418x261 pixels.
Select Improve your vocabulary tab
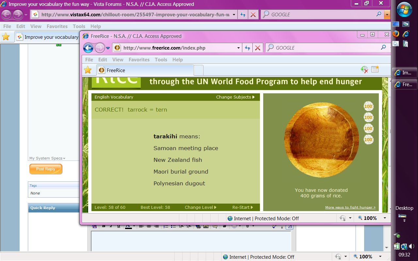click(47, 37)
